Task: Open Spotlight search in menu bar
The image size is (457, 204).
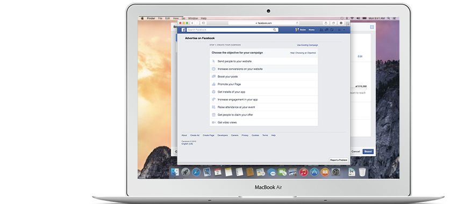Action: [389, 18]
